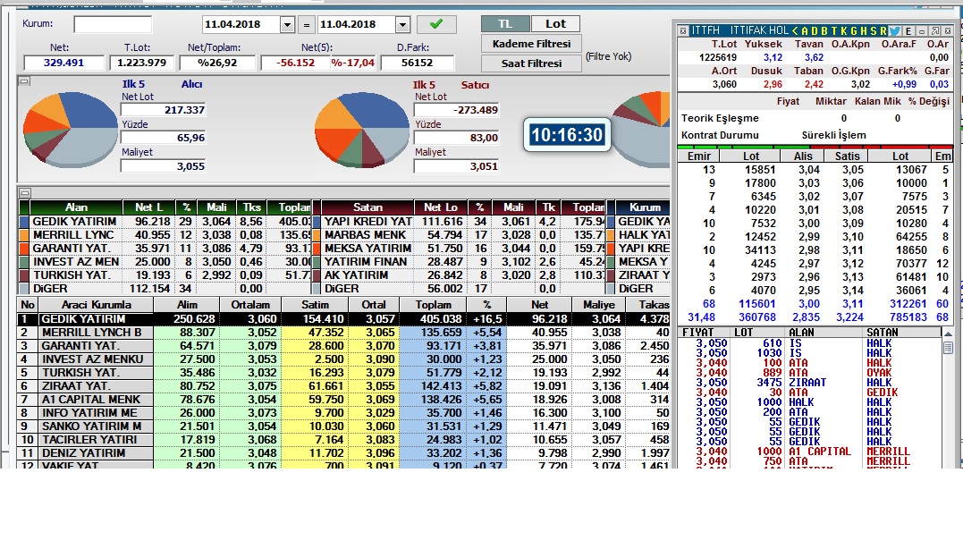Collapse the top buyers and sellers table panel
Image resolution: width=963 pixels, height=549 pixels.
[24, 193]
